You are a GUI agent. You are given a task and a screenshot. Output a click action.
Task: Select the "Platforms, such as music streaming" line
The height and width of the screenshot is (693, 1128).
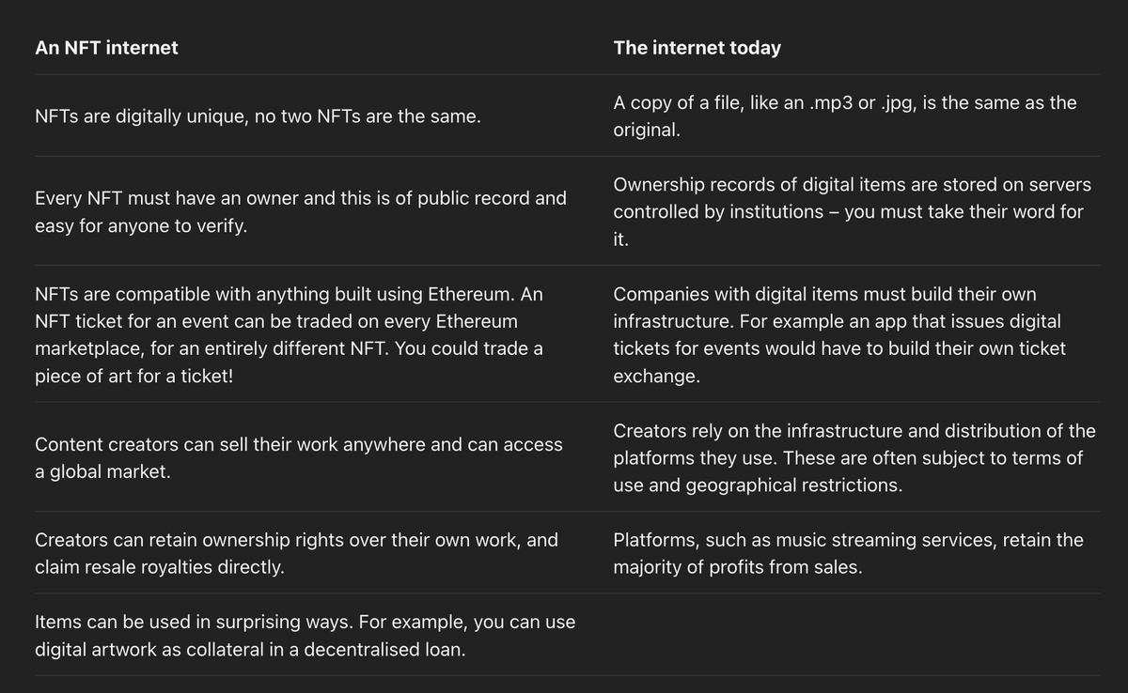848,541
